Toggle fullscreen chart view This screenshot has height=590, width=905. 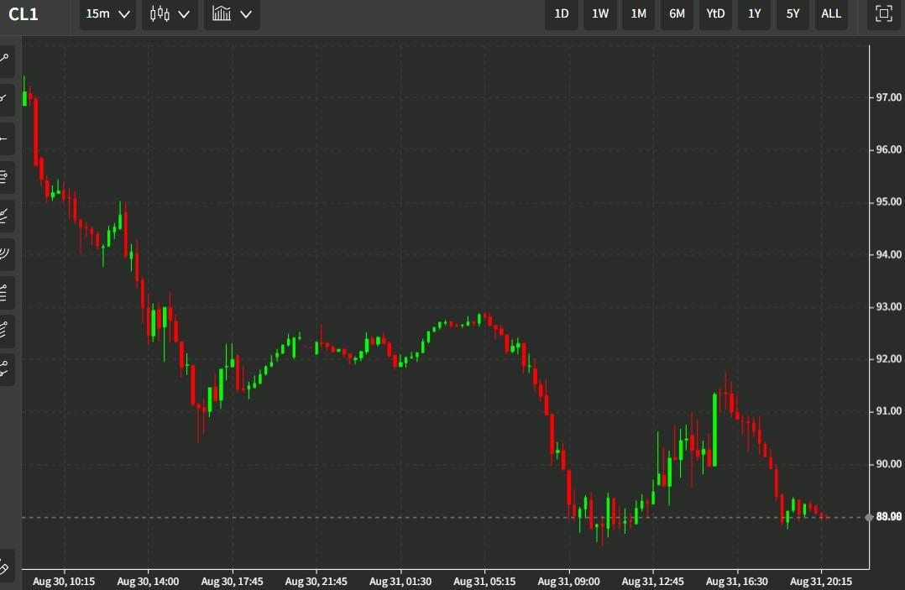coord(884,13)
